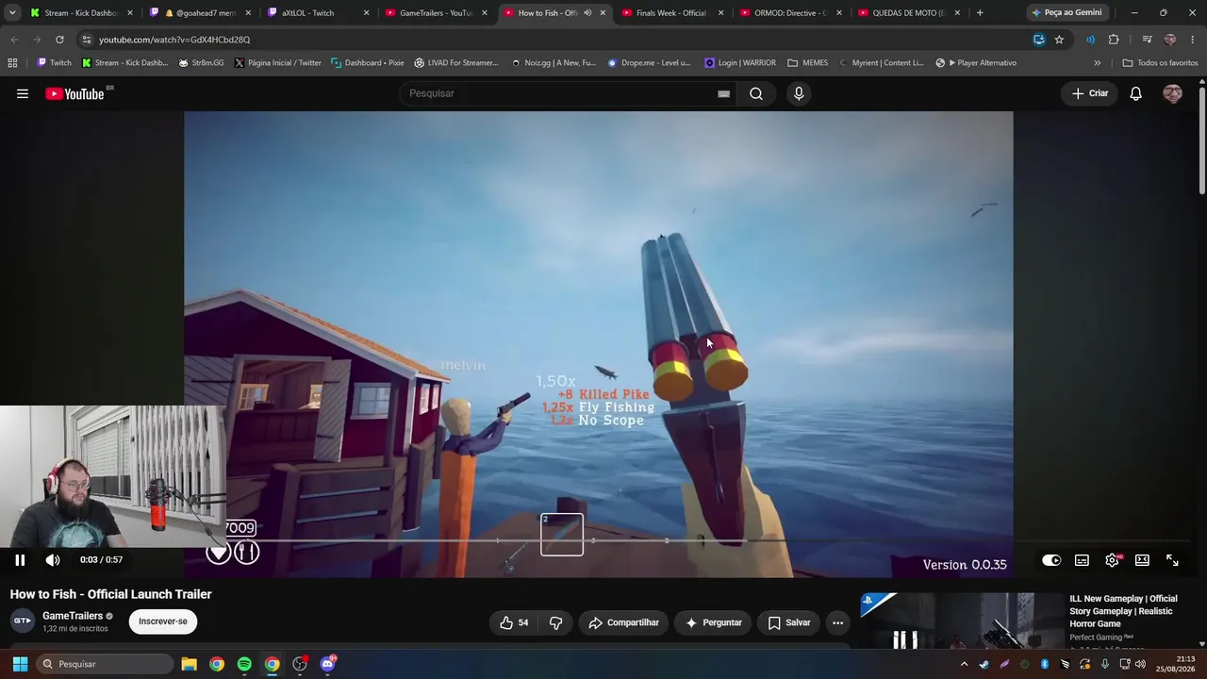The width and height of the screenshot is (1207, 679).
Task: Open more actions ellipsis menu
Action: [x=837, y=622]
